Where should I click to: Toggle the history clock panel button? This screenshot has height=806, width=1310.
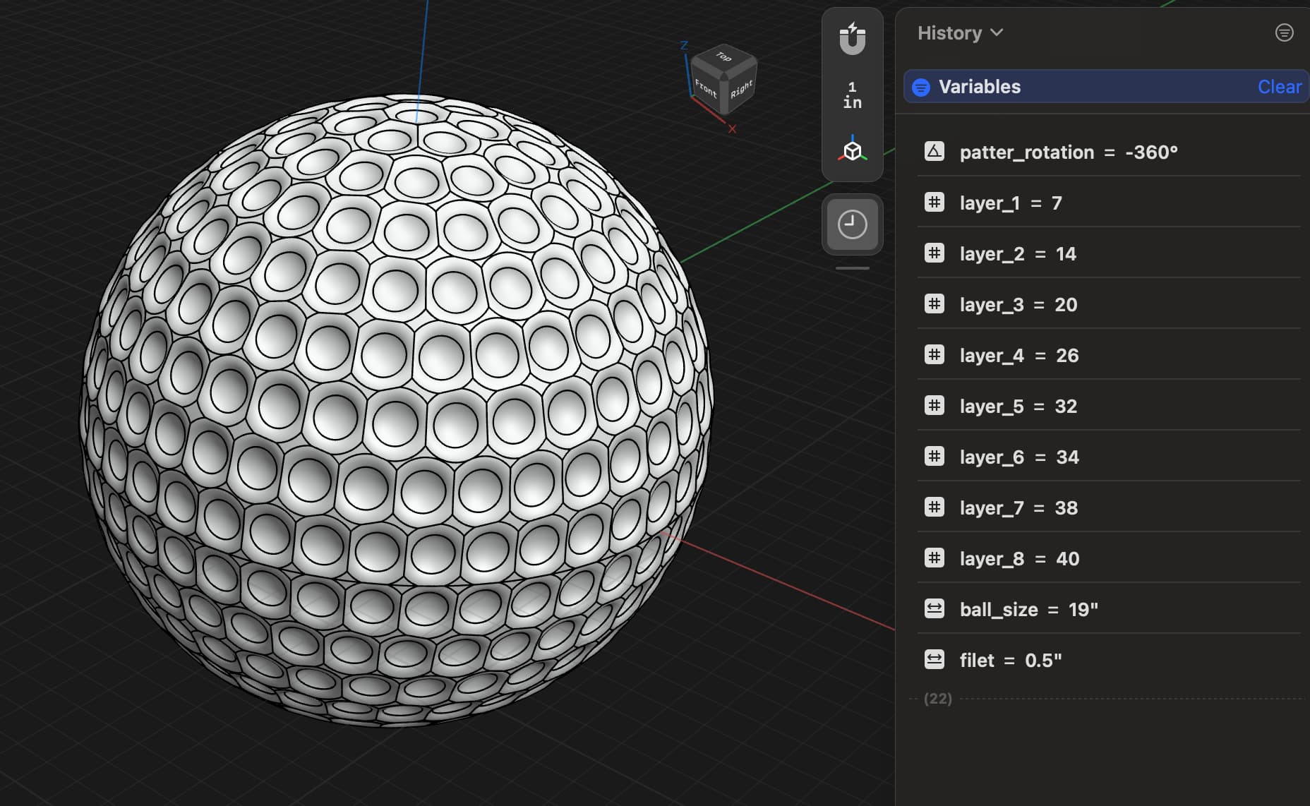(852, 224)
